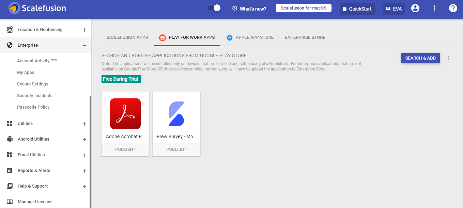This screenshot has height=208, width=463.
Task: Expand the Help & Support section
Action: (84, 187)
